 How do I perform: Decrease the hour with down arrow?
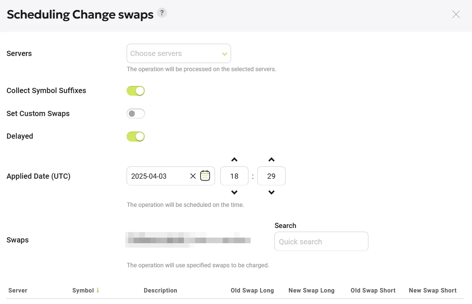click(x=234, y=192)
